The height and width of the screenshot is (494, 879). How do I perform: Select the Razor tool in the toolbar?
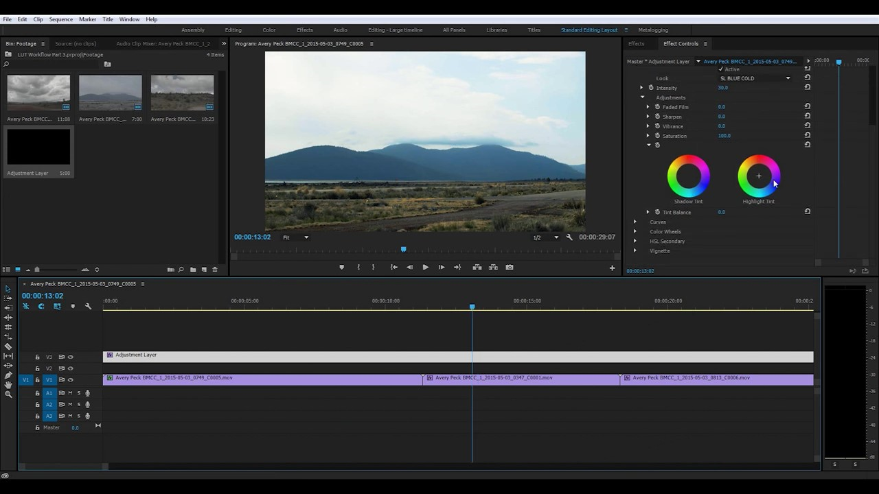click(x=8, y=346)
